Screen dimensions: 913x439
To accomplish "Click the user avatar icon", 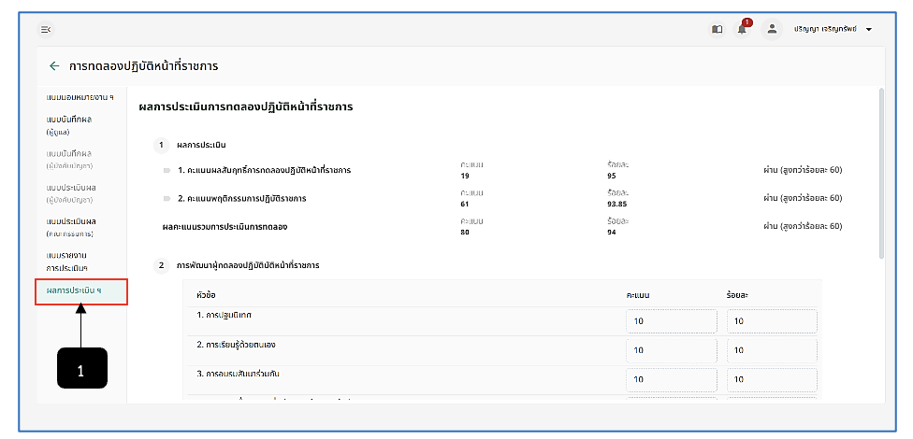I will (772, 29).
